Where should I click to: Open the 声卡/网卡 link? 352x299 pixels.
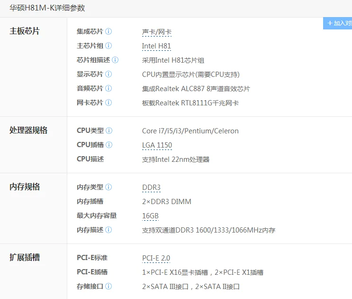(156, 32)
